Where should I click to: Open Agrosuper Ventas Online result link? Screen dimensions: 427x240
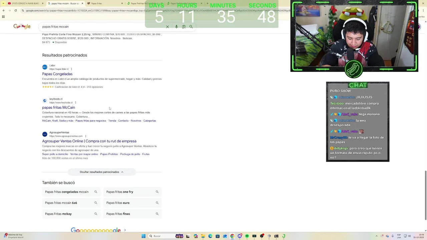tap(89, 141)
